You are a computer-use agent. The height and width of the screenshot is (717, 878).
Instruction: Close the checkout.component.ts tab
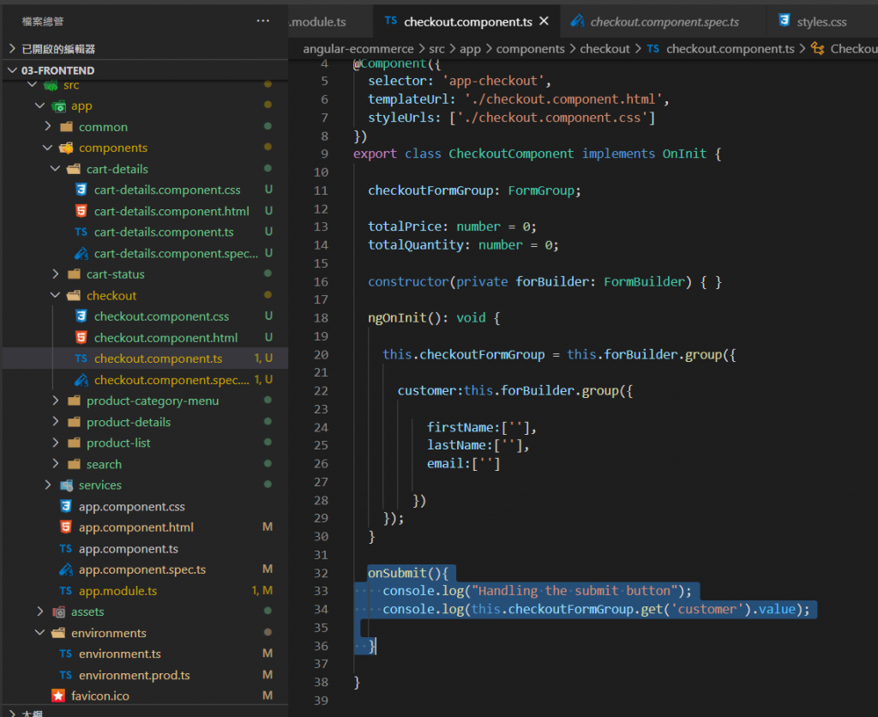544,21
